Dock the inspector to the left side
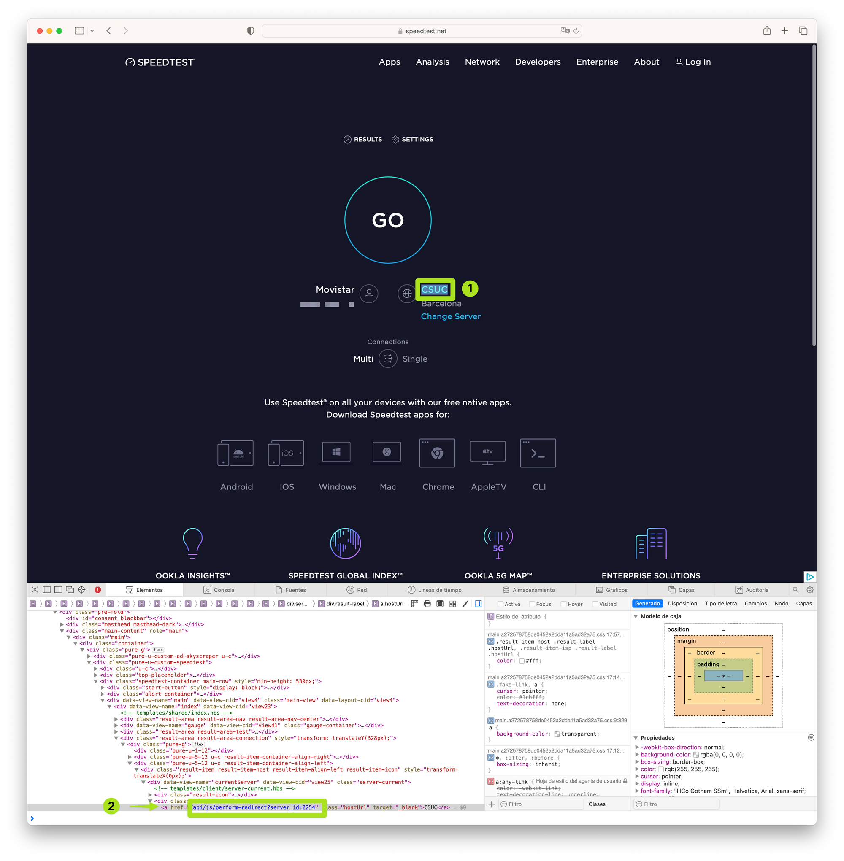The width and height of the screenshot is (844, 861). click(x=46, y=589)
